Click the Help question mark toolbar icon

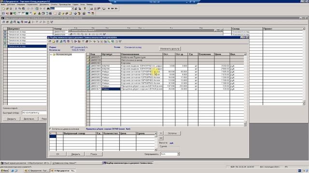tap(85, 9)
